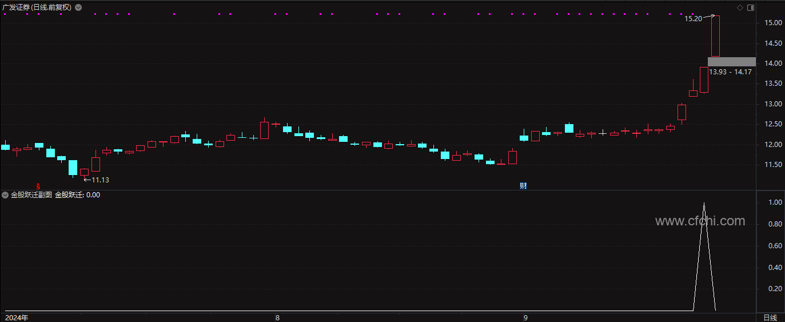The width and height of the screenshot is (785, 322).
Task: Select the gray price gap rectangle
Action: [x=731, y=62]
